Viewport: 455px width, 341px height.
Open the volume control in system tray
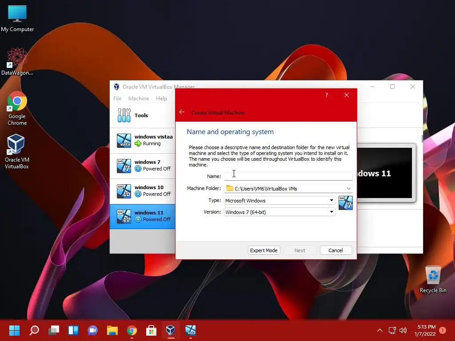pos(403,330)
